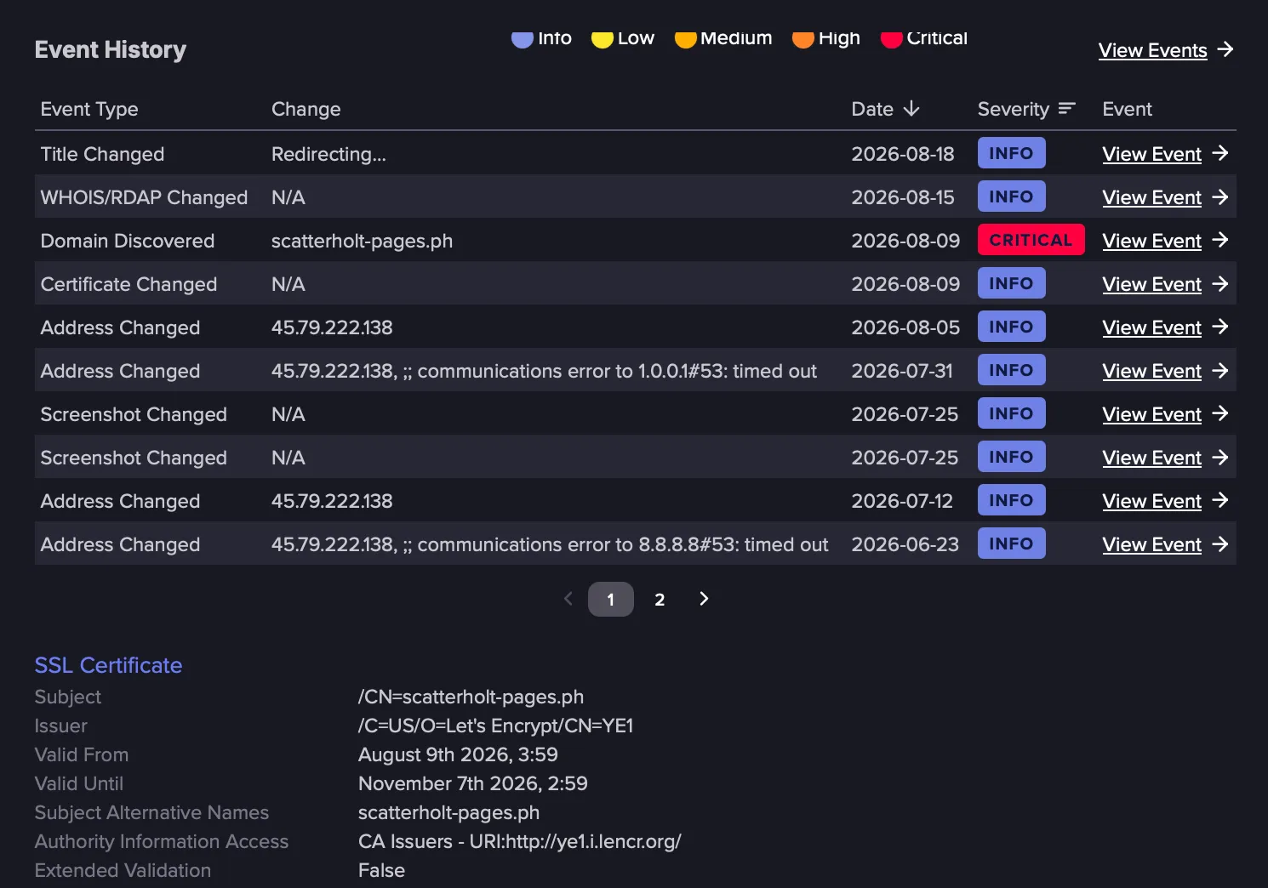Image resolution: width=1268 pixels, height=888 pixels.
Task: Click arrow icon in Domain Discovered row
Action: point(1220,240)
